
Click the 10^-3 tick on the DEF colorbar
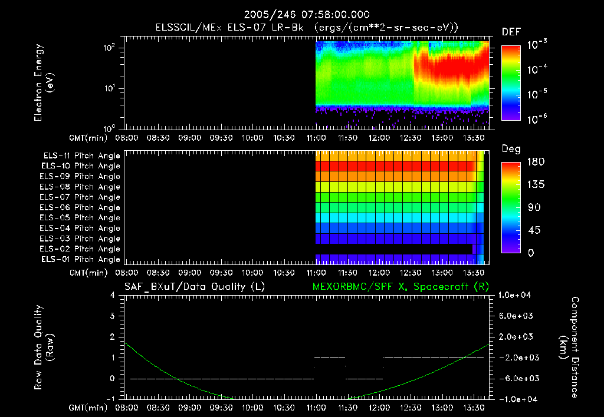537,45
